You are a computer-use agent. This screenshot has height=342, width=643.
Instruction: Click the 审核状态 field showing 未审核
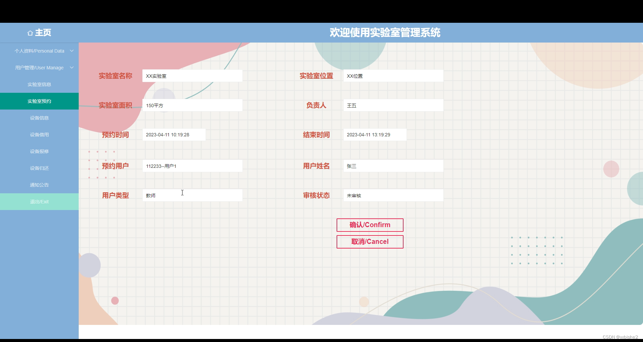point(393,195)
